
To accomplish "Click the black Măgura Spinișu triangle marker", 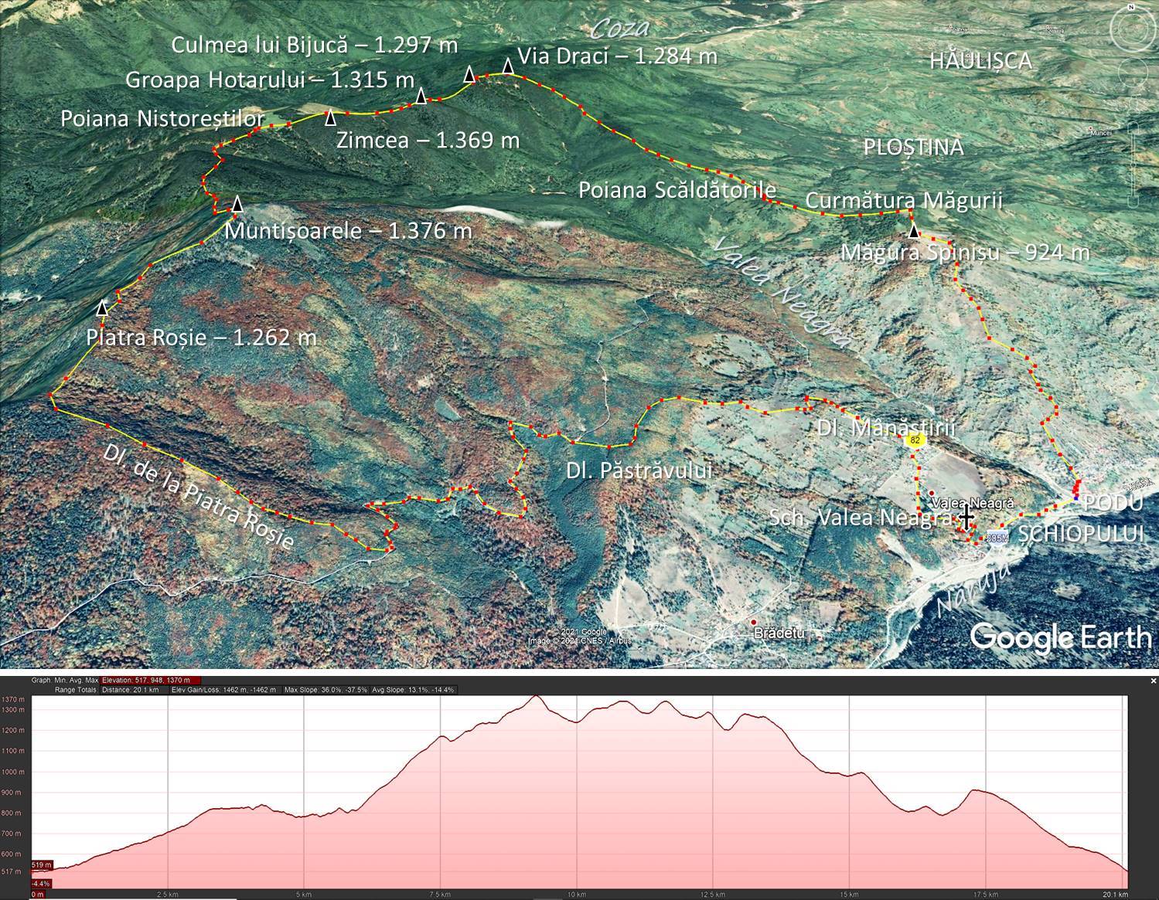I will click(x=914, y=231).
